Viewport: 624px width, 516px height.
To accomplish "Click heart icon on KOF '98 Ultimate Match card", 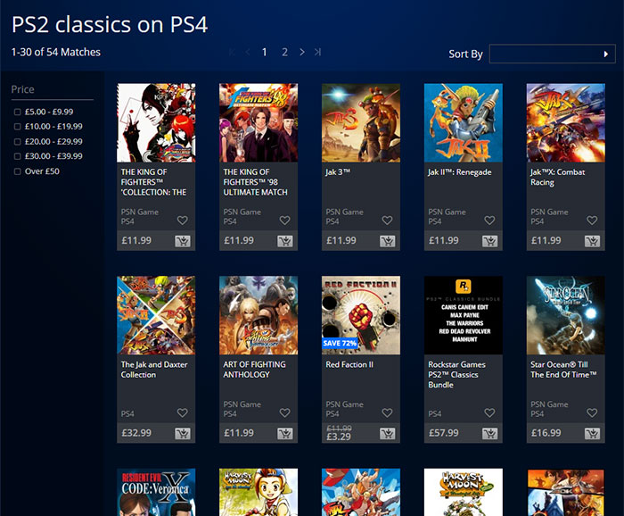I will click(284, 221).
